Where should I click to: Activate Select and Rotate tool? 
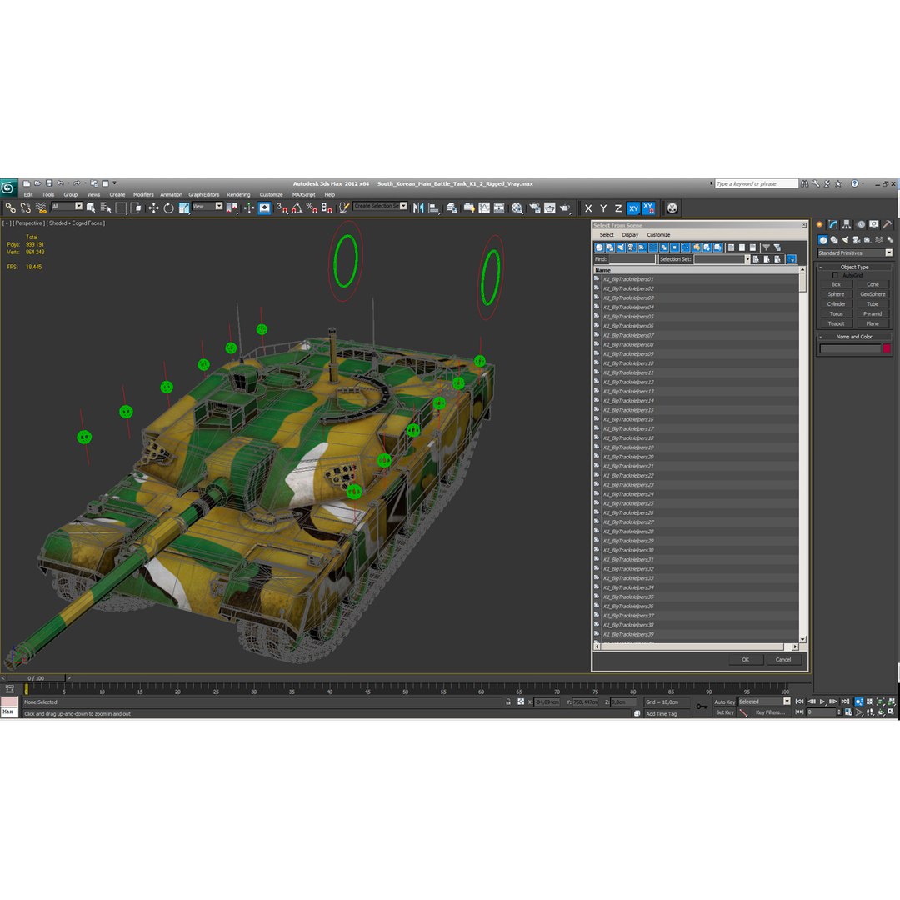[x=168, y=207]
